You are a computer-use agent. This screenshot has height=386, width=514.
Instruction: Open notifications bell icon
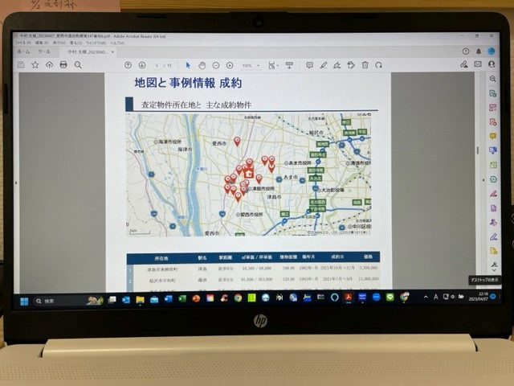[x=479, y=51]
